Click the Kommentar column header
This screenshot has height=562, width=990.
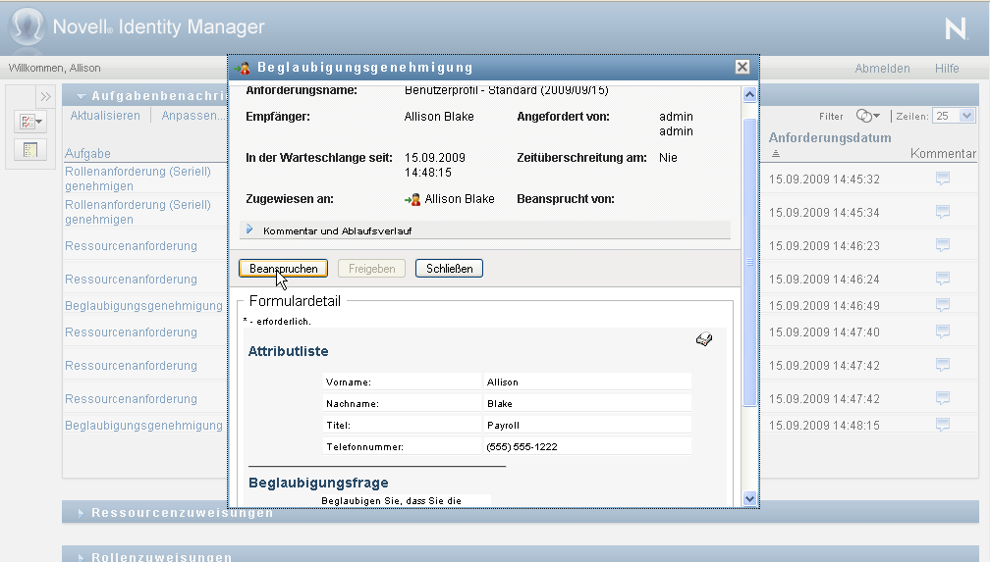943,153
